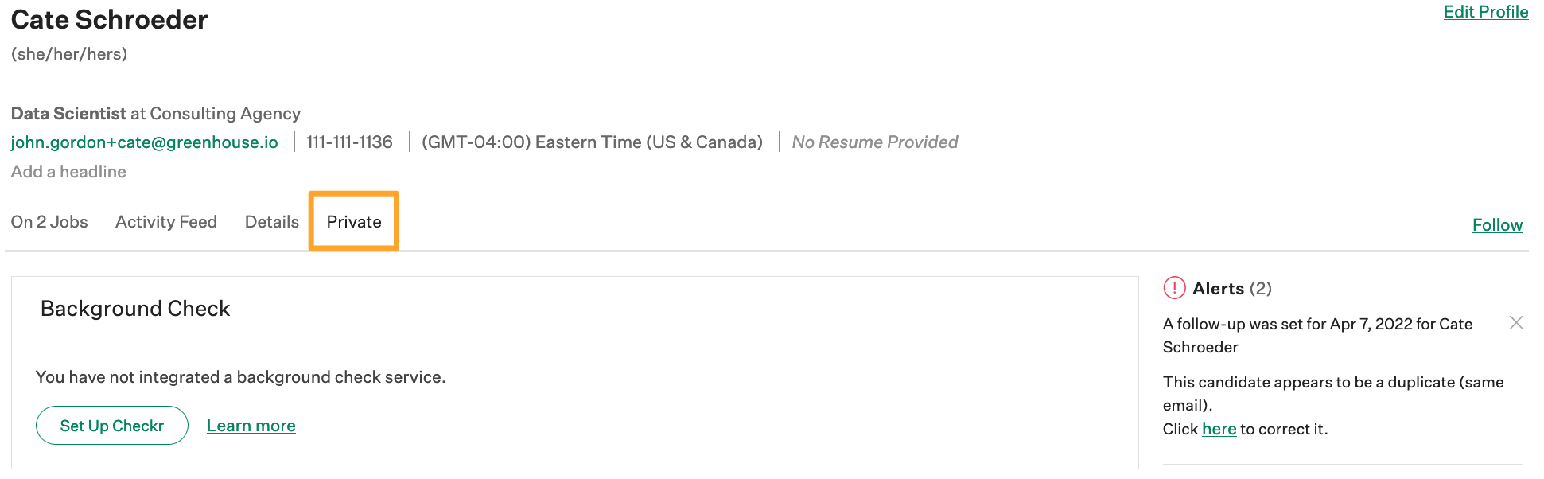Open the Edit Profile link
The image size is (1544, 479).
1485,12
